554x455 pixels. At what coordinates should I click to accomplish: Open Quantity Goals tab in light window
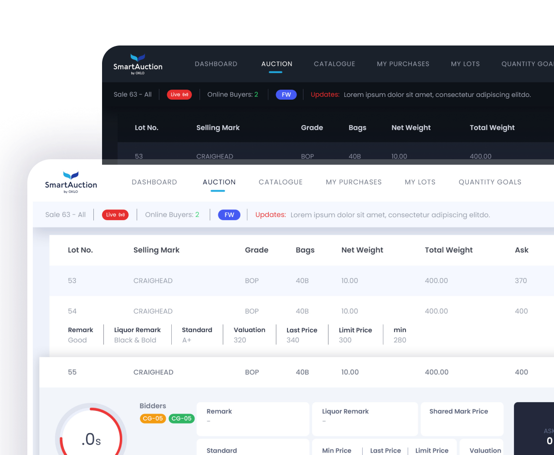tap(490, 182)
